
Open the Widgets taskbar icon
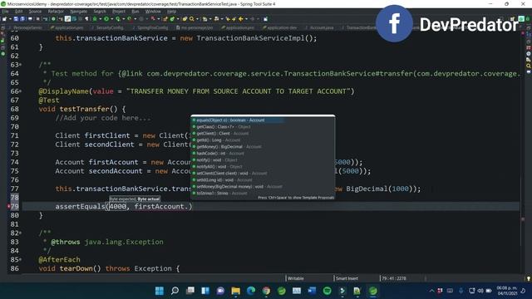coord(205,291)
